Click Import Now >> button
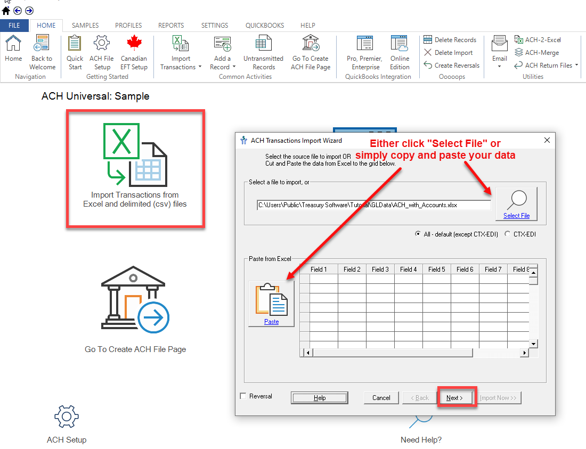Image resolution: width=586 pixels, height=449 pixels. pyautogui.click(x=498, y=398)
